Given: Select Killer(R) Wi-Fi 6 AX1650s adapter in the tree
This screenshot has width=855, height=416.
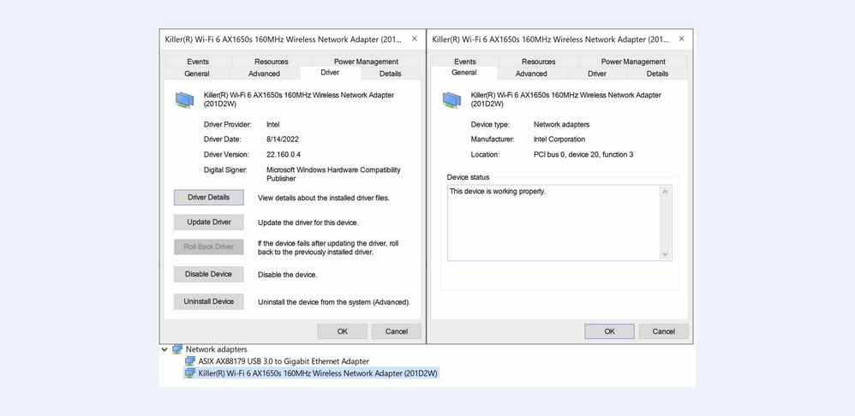Looking at the screenshot, I should tap(318, 373).
